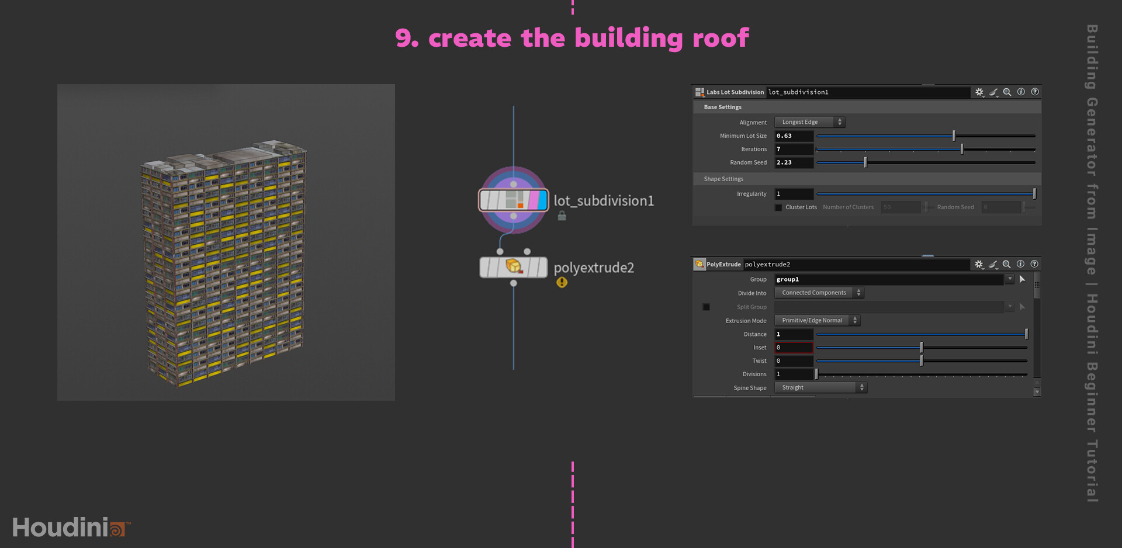Viewport: 1122px width, 548px height.
Task: Select the group picker arrow next to Group field
Action: pyautogui.click(x=1022, y=279)
